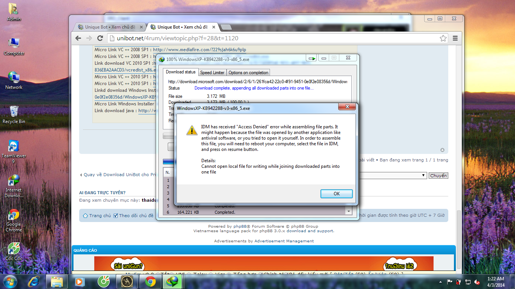Click the Chuyến button beside the forum dropdown
Image resolution: width=515 pixels, height=289 pixels.
(438, 176)
